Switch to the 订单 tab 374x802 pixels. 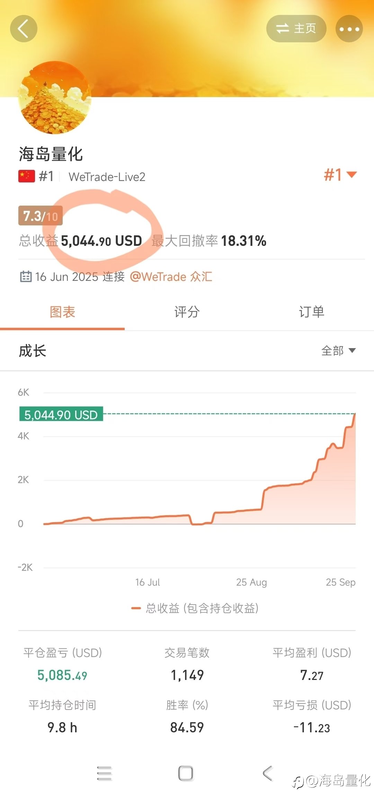click(312, 312)
